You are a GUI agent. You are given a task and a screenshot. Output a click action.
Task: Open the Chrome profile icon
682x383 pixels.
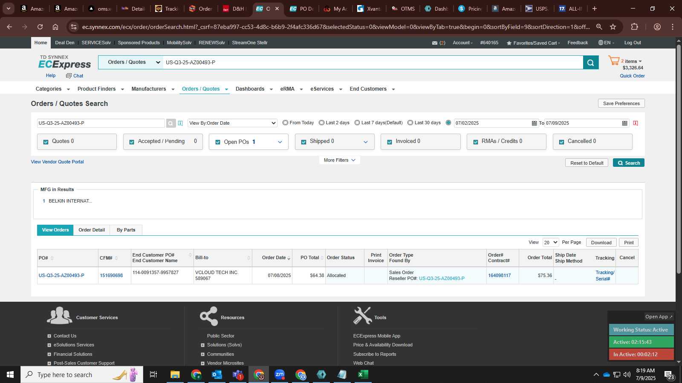657,27
